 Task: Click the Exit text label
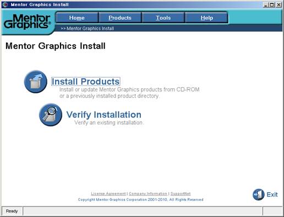pos(272,194)
